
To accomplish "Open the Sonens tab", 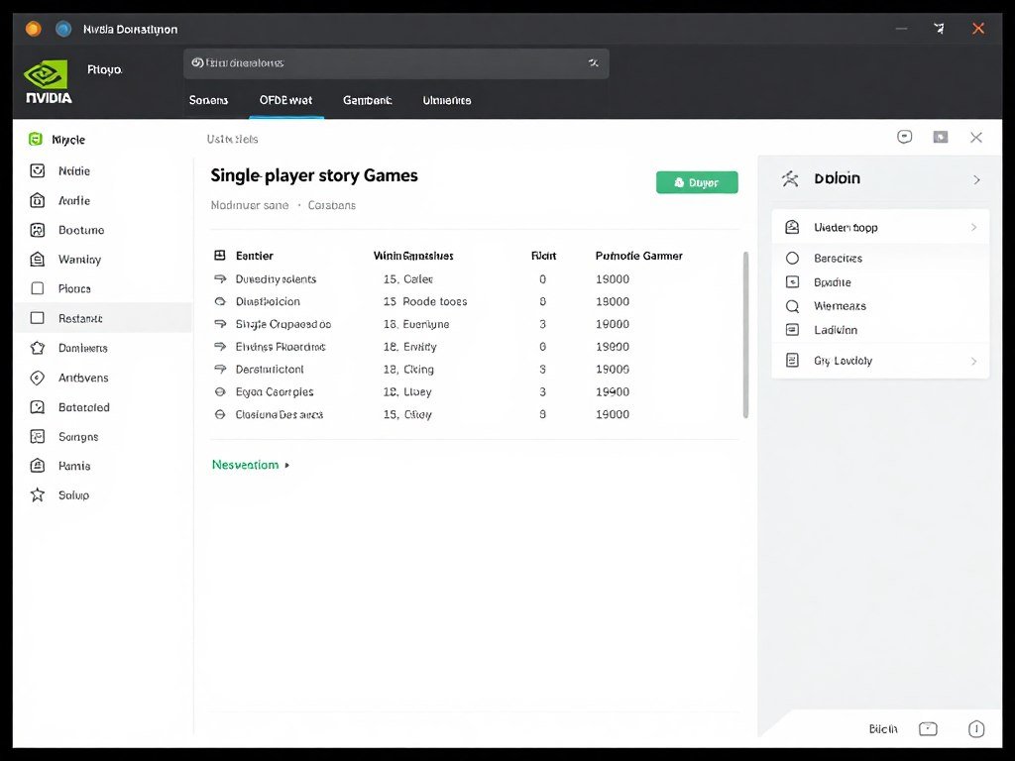I will [208, 100].
